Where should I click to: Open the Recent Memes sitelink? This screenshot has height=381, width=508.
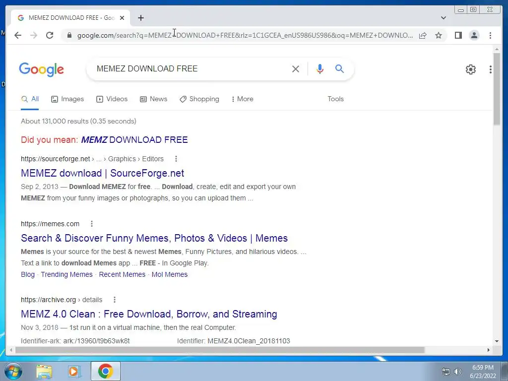point(122,274)
